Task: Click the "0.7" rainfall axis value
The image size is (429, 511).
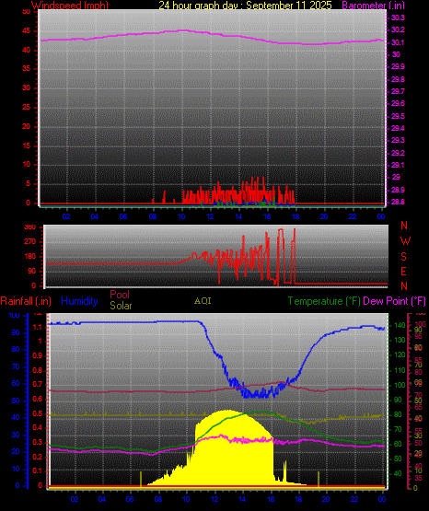Action: [x=38, y=385]
